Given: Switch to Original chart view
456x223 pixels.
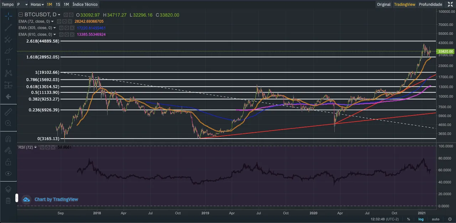Looking at the screenshot, I should [384, 4].
